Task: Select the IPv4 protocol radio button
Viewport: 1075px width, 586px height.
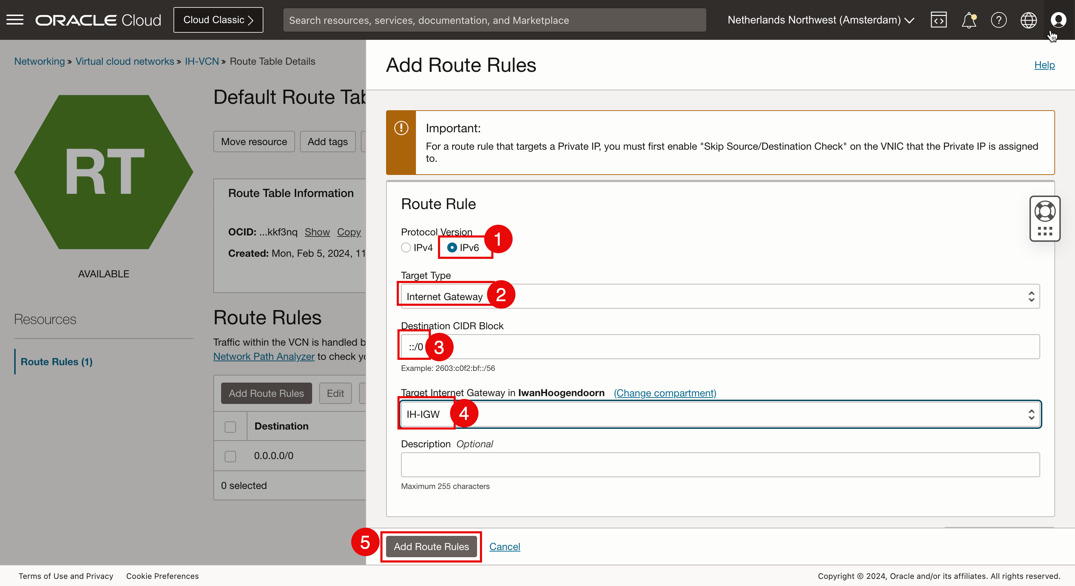Action: [406, 247]
